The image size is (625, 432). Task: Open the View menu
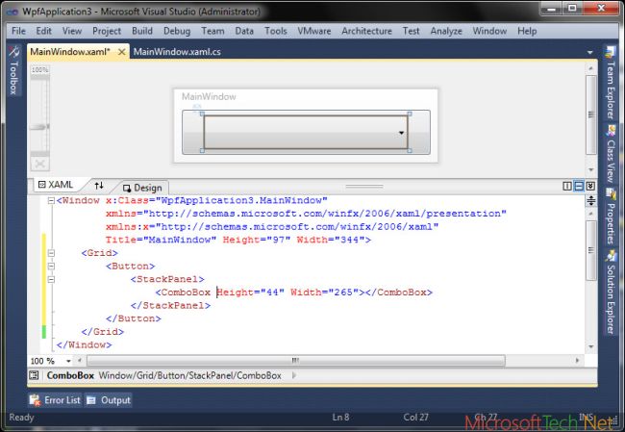pos(72,31)
